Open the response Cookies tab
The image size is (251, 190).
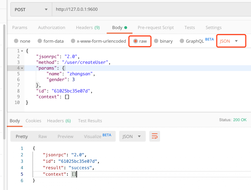[x=33, y=121]
